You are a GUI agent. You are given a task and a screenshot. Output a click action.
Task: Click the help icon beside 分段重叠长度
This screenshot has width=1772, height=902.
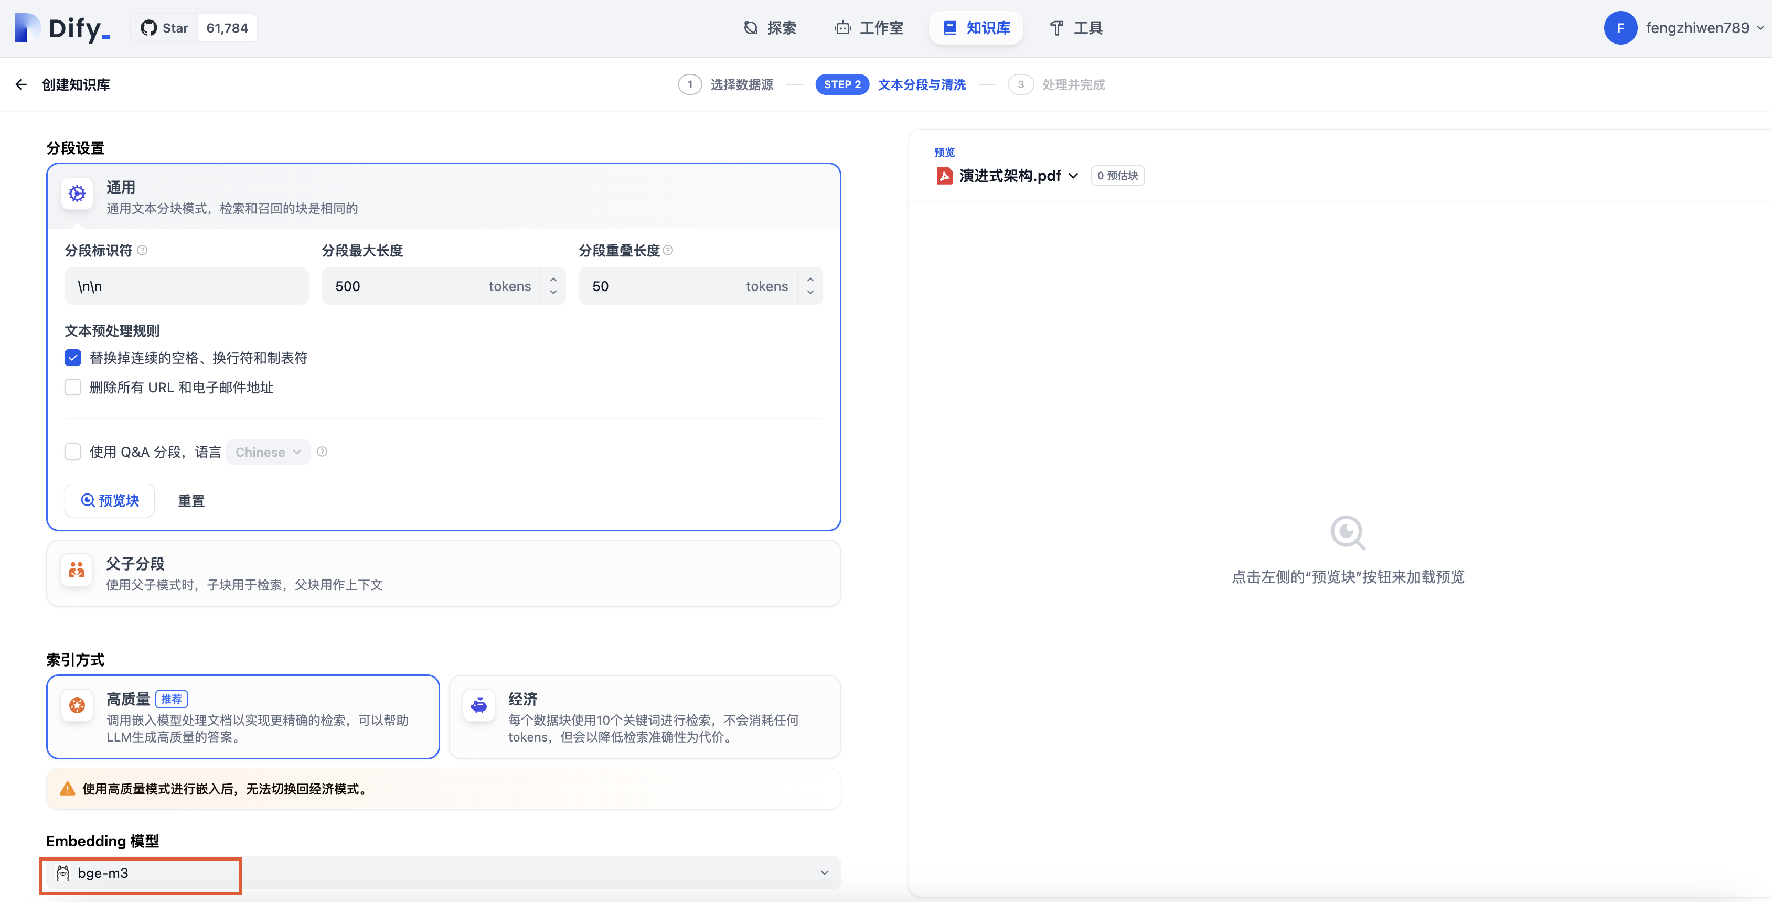pyautogui.click(x=668, y=250)
